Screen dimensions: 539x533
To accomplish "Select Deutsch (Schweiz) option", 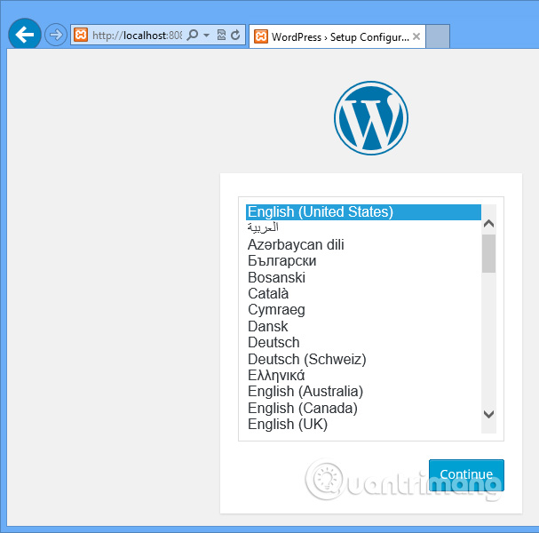I will click(x=363, y=359).
